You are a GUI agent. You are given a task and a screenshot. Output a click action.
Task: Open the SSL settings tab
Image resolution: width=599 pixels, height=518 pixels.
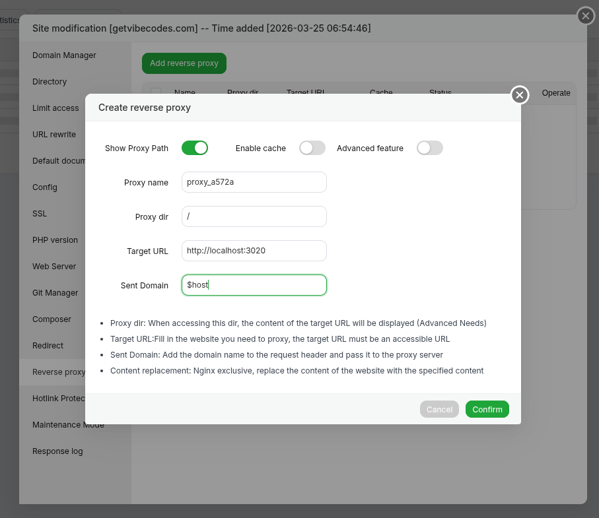40,214
